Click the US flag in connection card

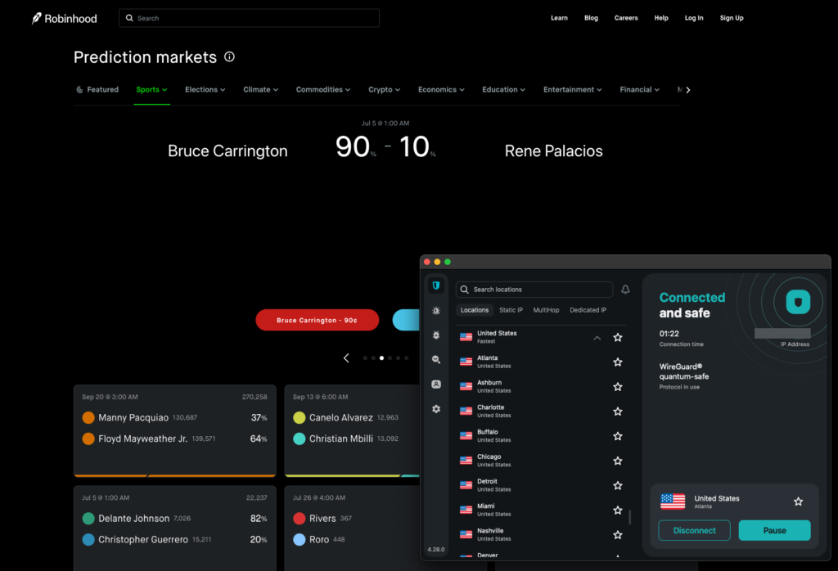click(x=673, y=501)
